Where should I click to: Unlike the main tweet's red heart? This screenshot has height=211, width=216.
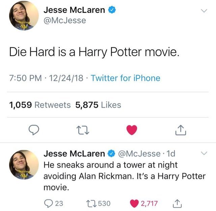[132, 130]
